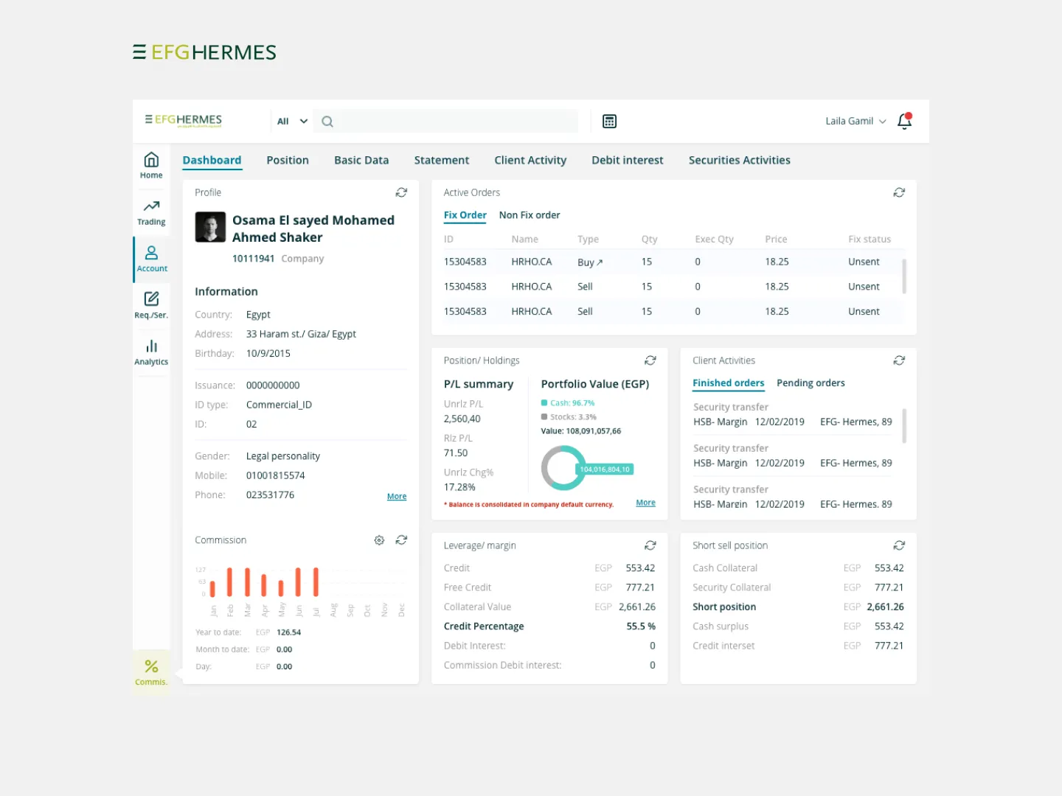Refresh the Short sell position panel
The height and width of the screenshot is (796, 1062).
pyautogui.click(x=899, y=545)
